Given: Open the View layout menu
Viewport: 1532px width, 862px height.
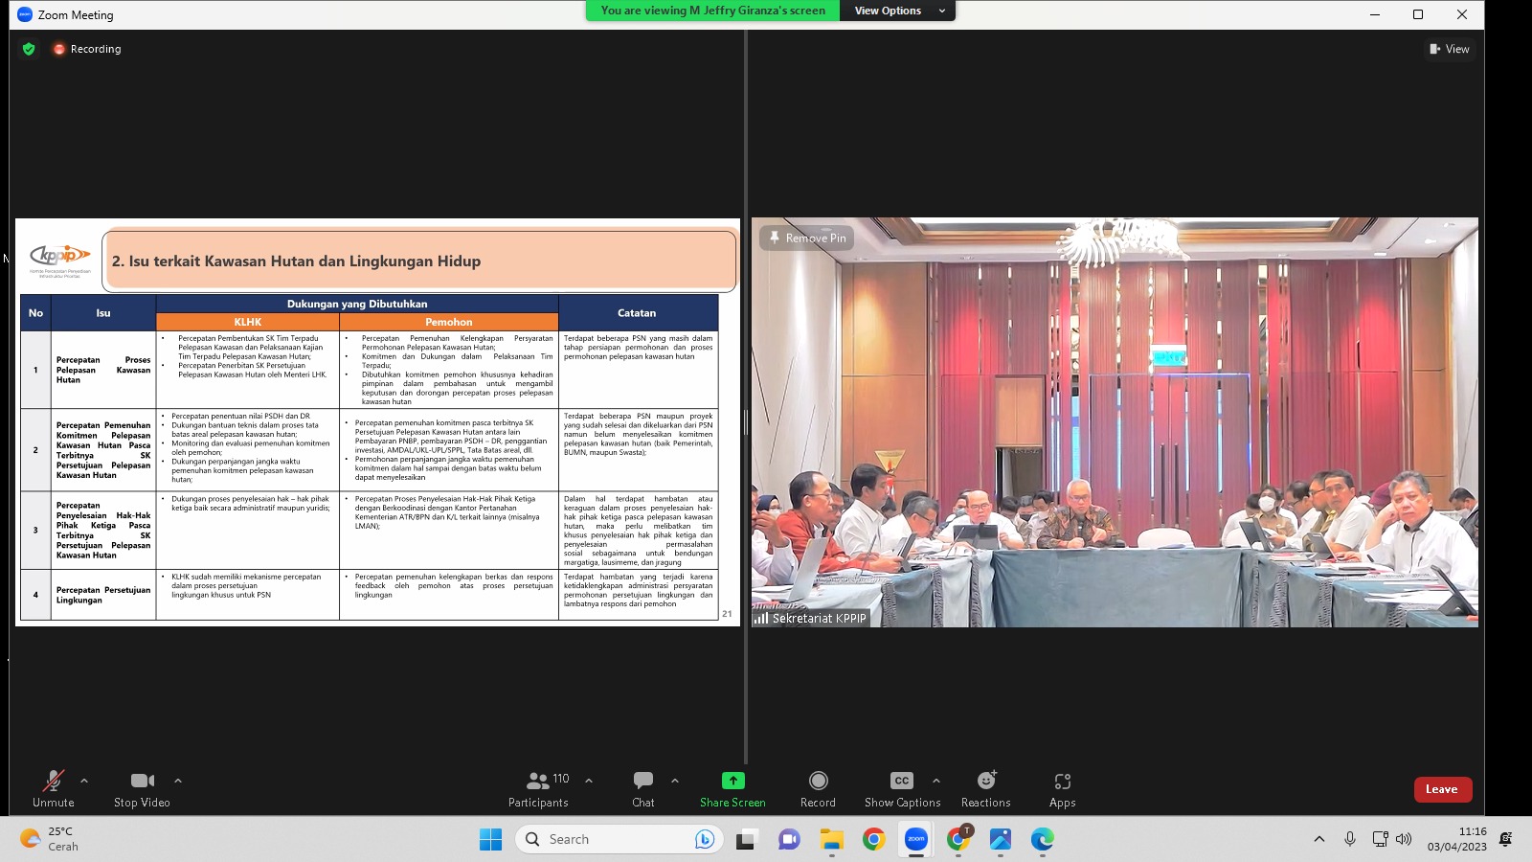Looking at the screenshot, I should (1450, 49).
